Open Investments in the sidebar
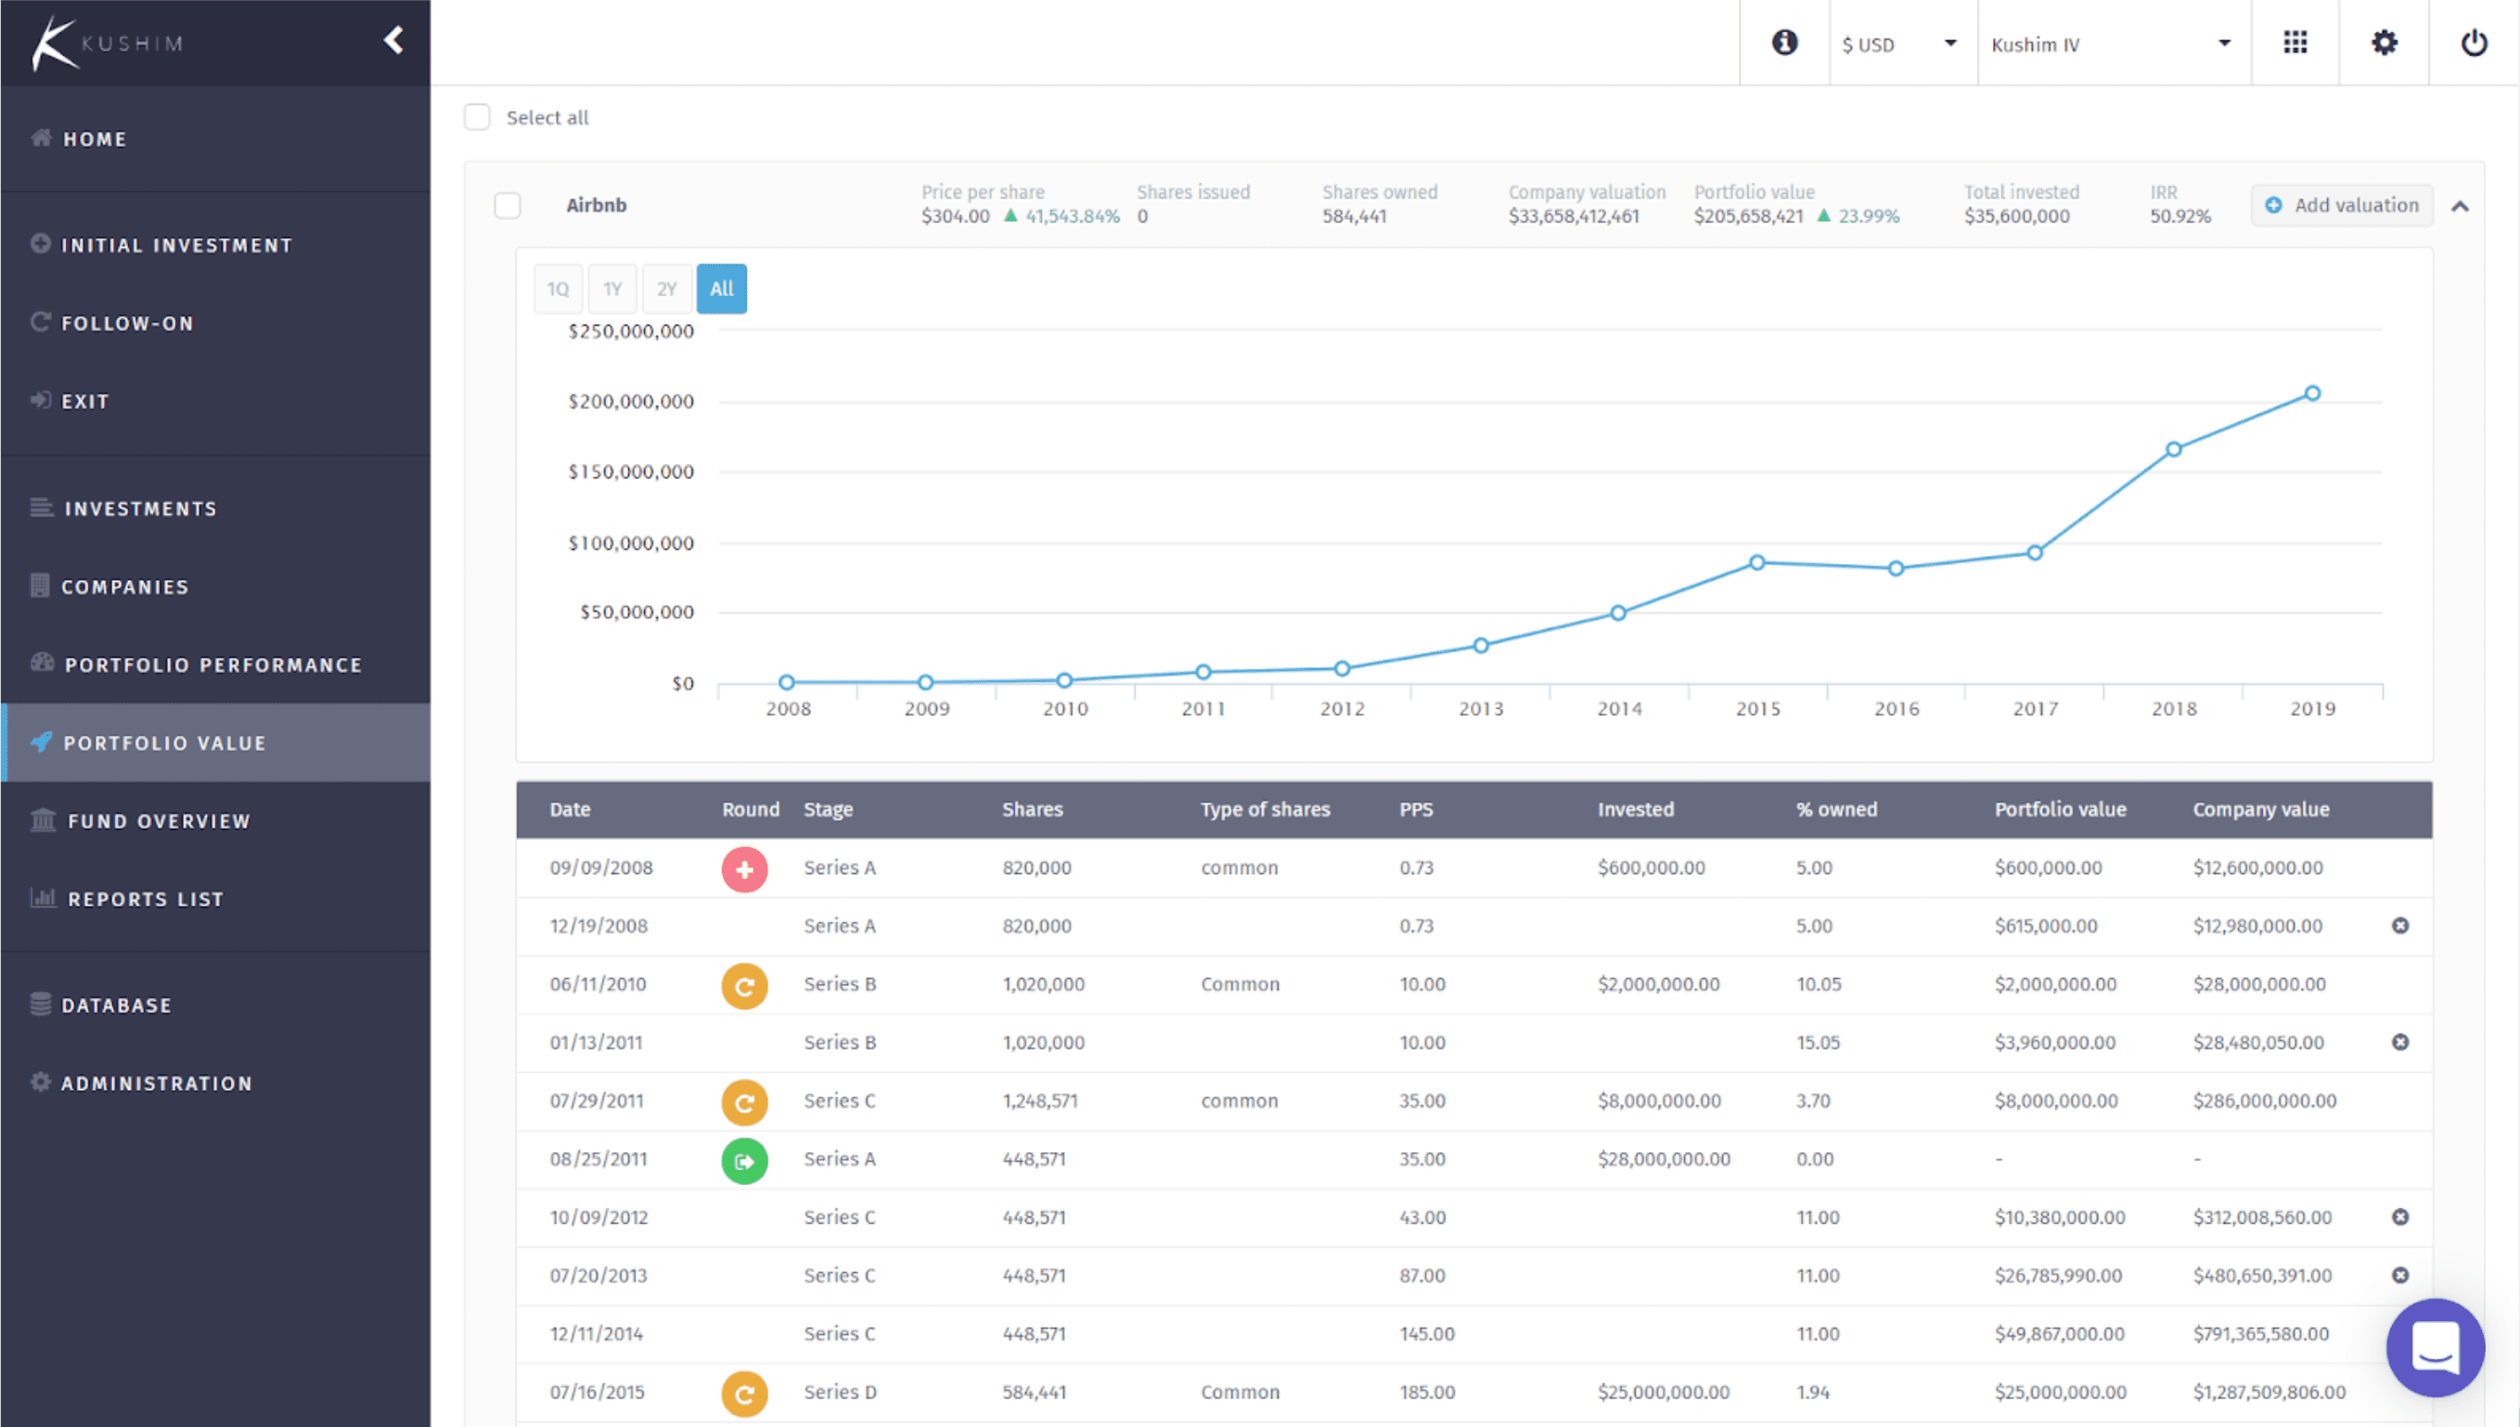Image resolution: width=2520 pixels, height=1427 pixels. [x=214, y=508]
